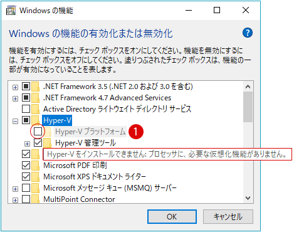294x232 pixels.
Task: Select the Hyper-V tree item label
Action: (x=57, y=120)
